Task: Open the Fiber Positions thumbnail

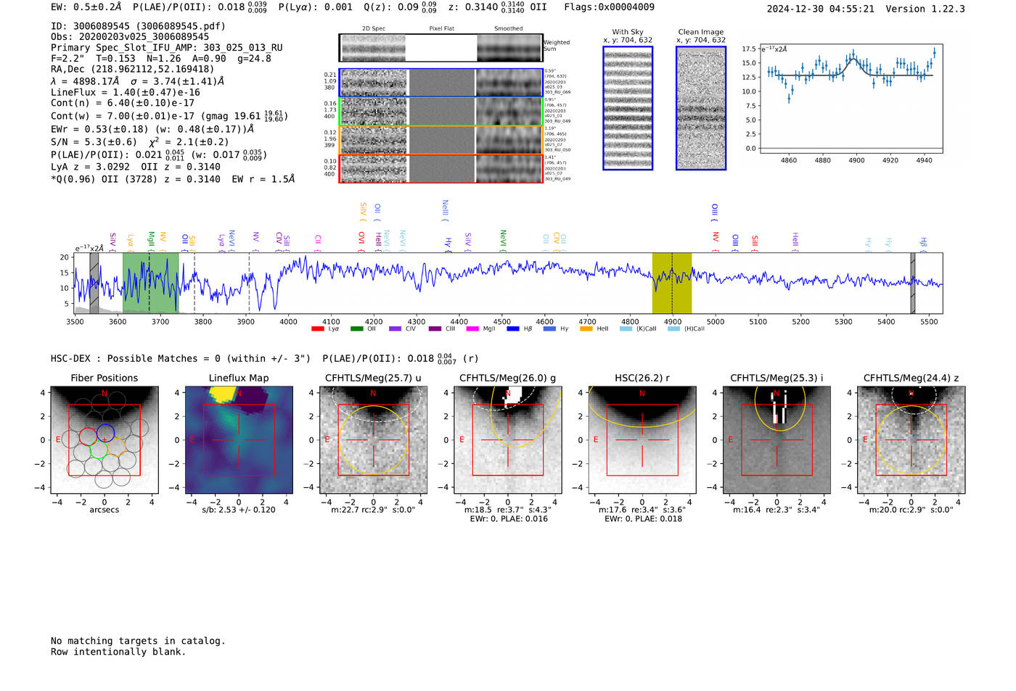Action: [x=105, y=440]
